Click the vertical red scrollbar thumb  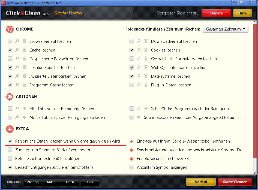tap(255, 91)
